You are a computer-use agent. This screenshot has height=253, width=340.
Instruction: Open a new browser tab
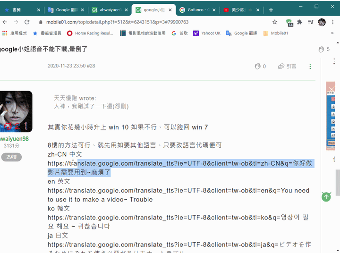pyautogui.click(x=271, y=10)
